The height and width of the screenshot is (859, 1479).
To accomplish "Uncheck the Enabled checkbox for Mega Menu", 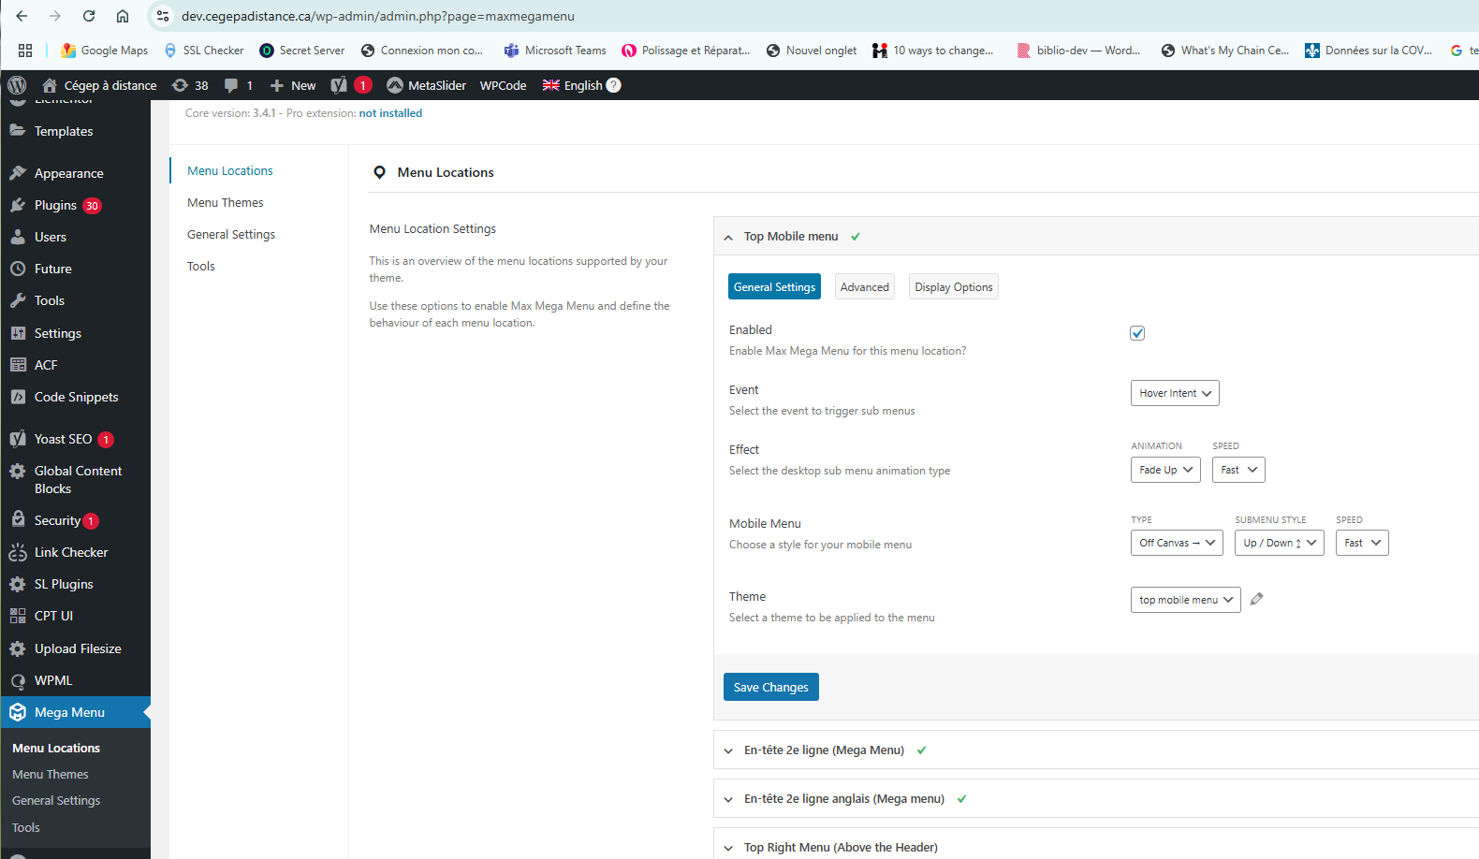I will [x=1137, y=333].
